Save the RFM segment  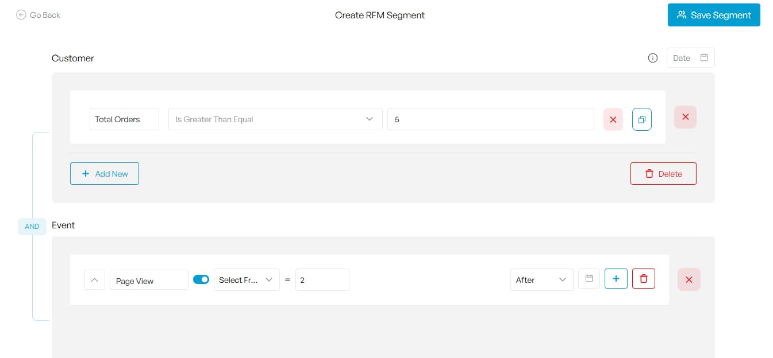[714, 15]
